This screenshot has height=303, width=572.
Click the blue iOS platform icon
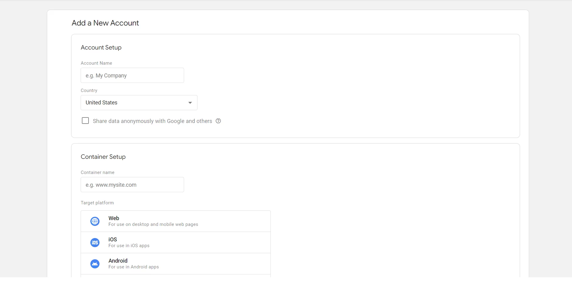click(95, 243)
